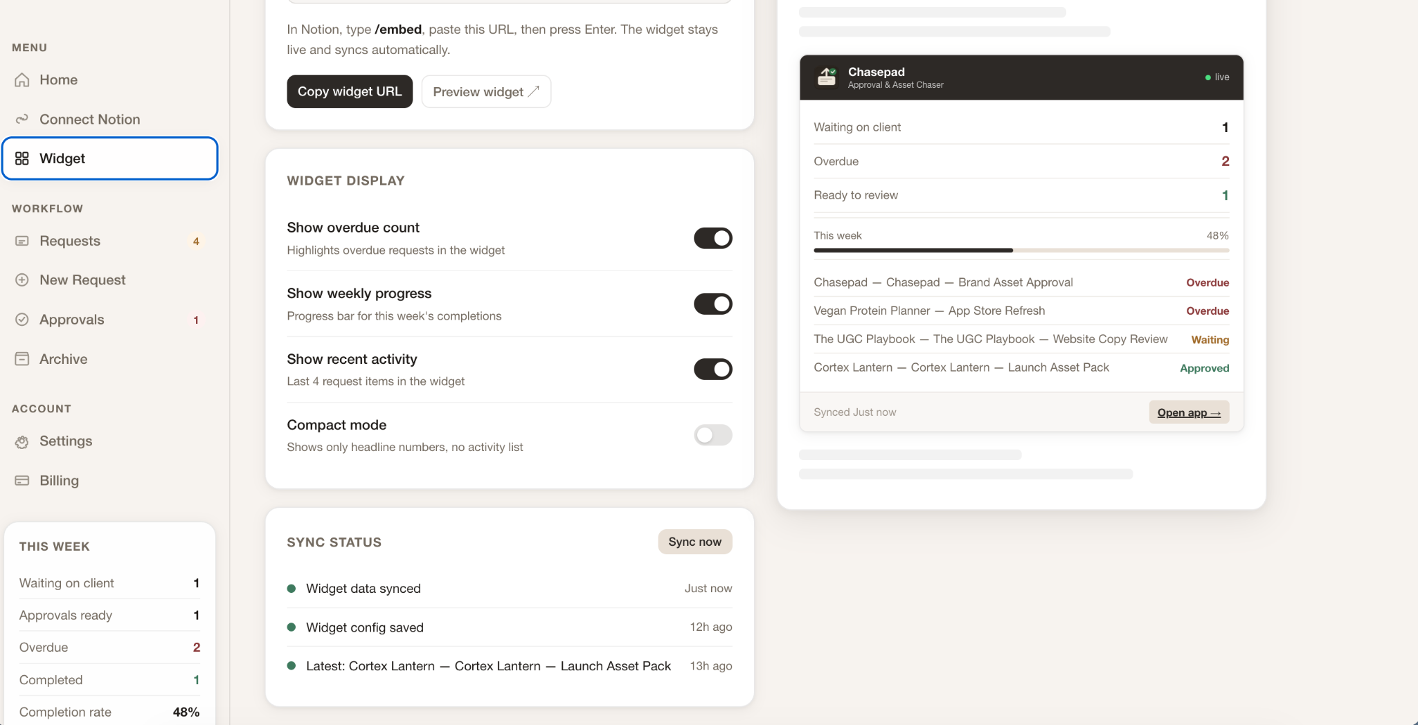Click the green dot beside Widget config saved
This screenshot has width=1418, height=725.
click(x=291, y=627)
